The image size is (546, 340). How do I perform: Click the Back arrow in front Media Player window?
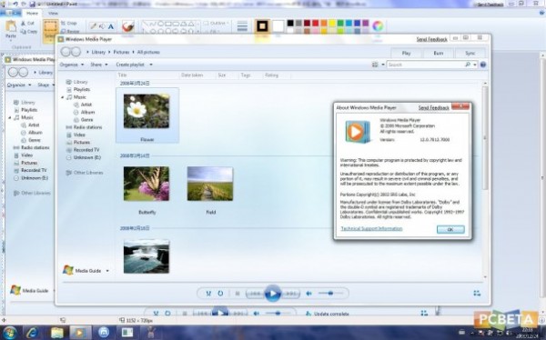tap(66, 52)
